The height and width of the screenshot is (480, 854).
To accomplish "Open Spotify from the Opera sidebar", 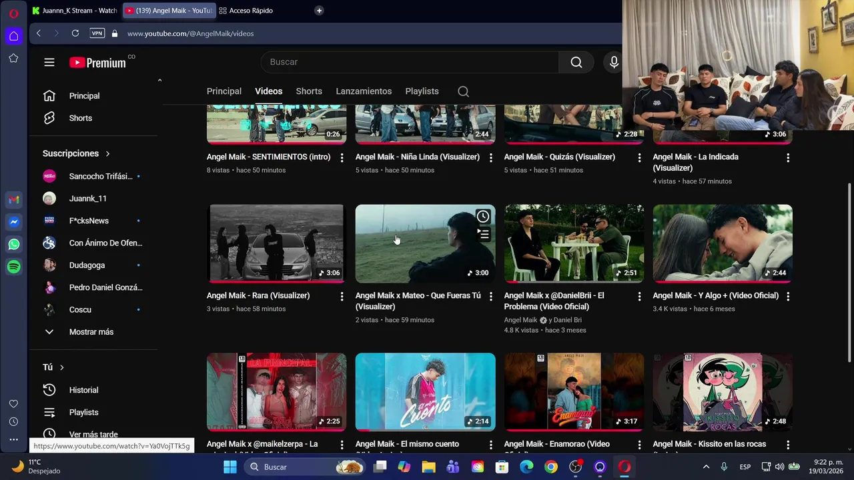I will click(14, 267).
